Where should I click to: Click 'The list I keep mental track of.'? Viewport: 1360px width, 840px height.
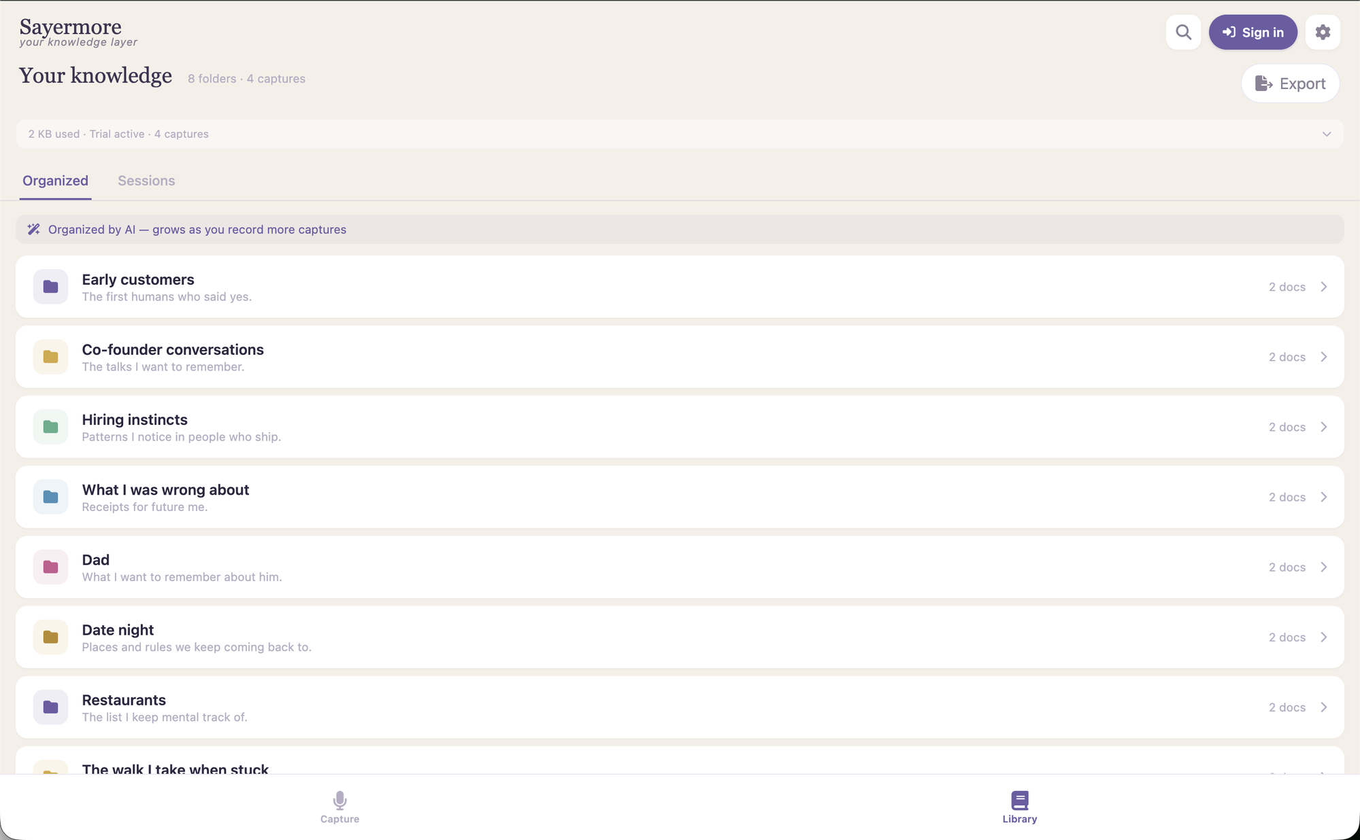click(165, 716)
